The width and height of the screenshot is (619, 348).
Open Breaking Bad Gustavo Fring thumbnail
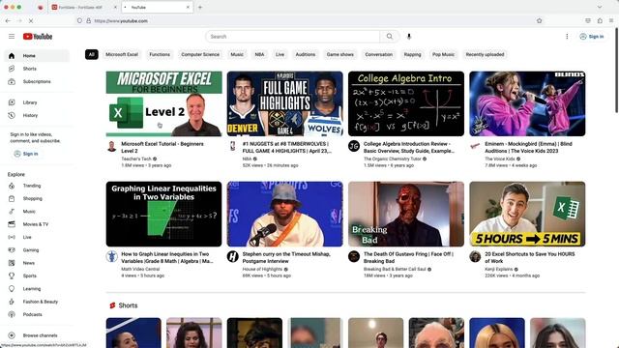(406, 214)
